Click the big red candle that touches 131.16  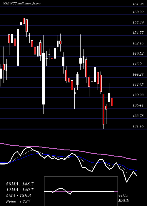103,109
